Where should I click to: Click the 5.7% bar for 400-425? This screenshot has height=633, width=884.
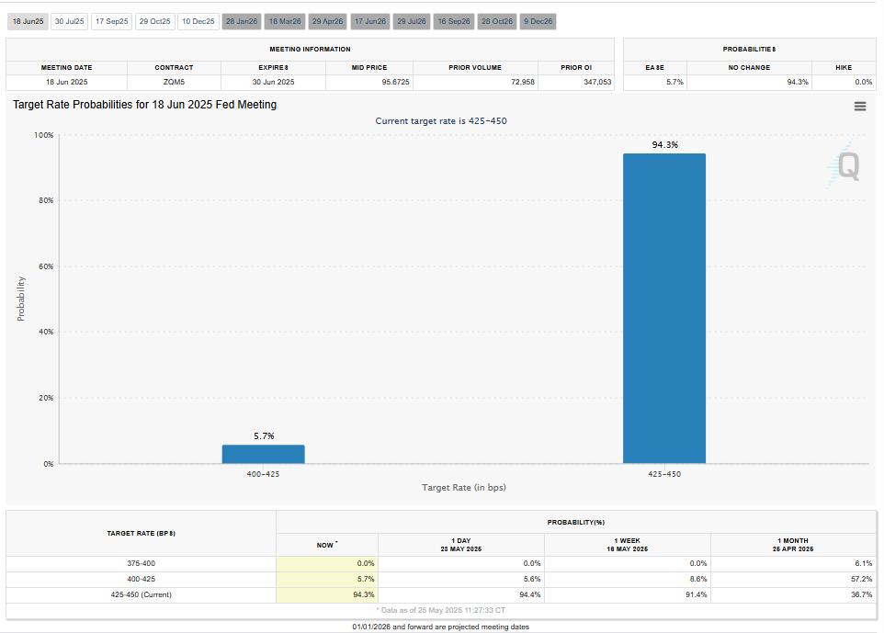point(263,455)
